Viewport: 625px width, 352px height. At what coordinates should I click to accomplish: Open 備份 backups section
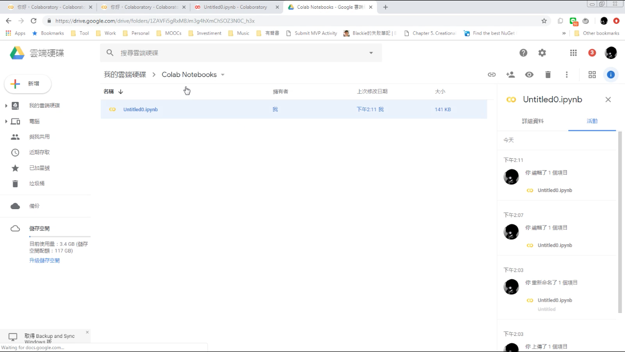[34, 206]
